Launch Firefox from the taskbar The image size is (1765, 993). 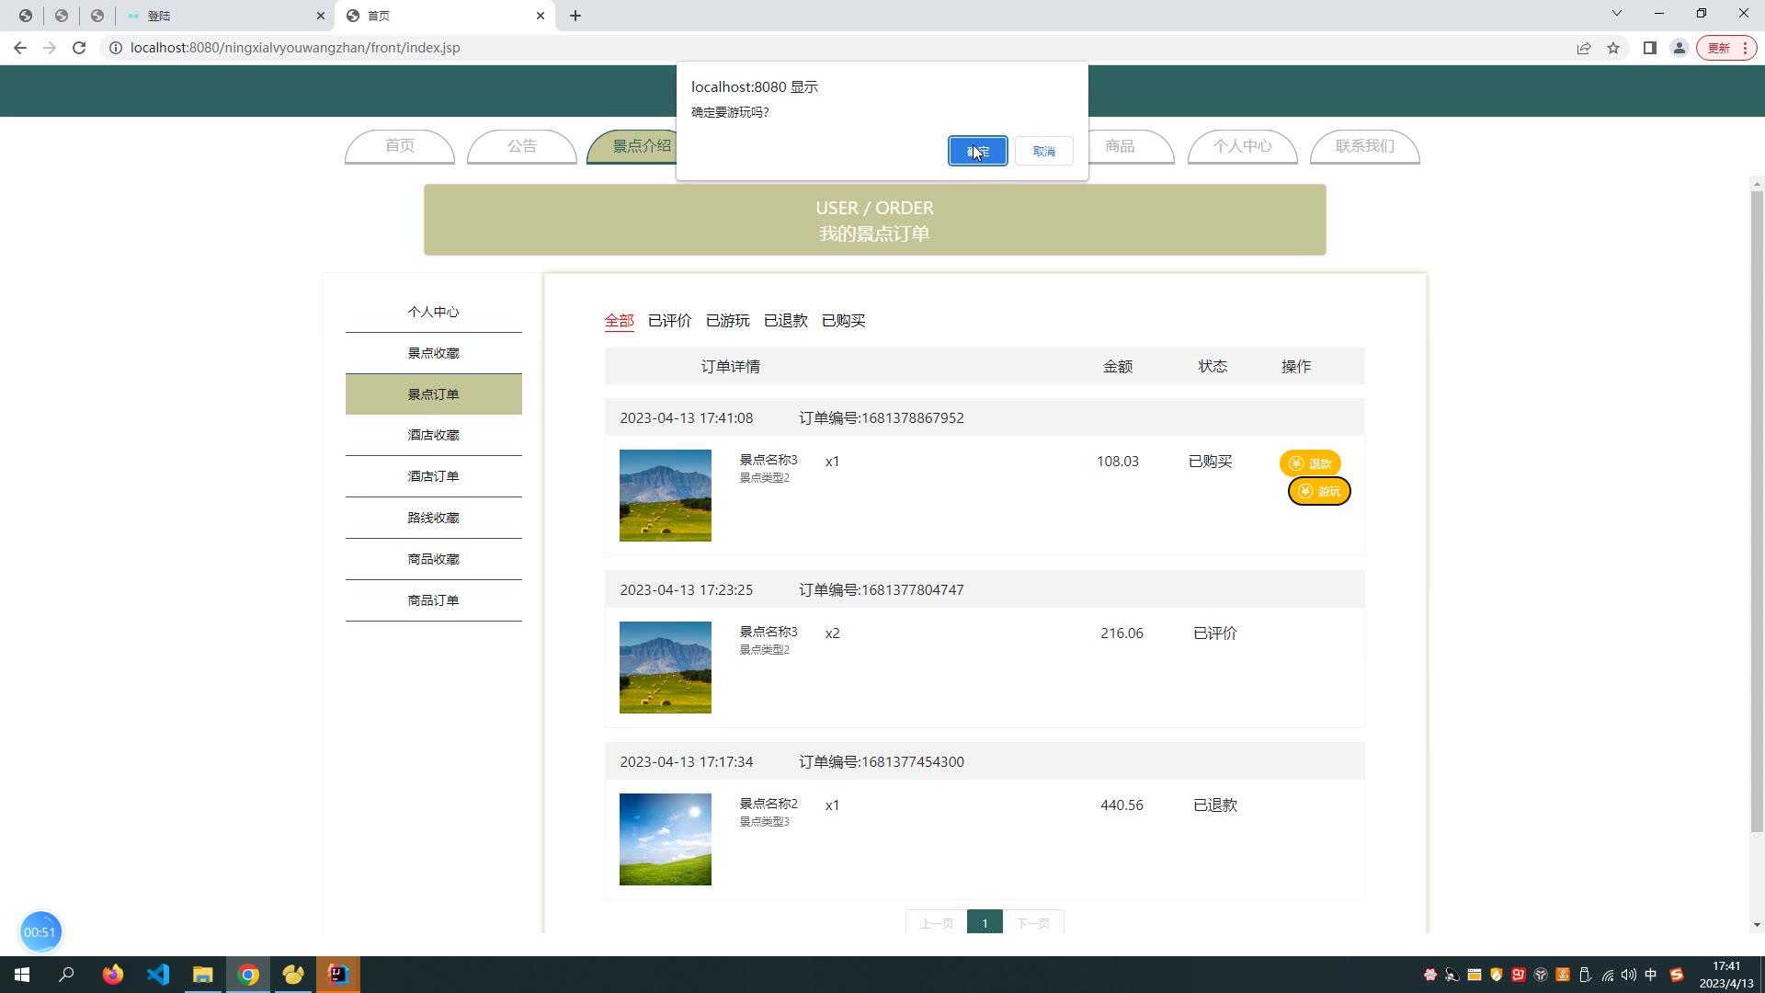point(113,975)
